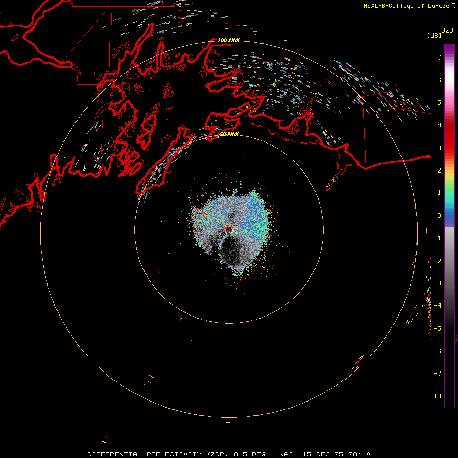Click the colorbar value 5 label
This screenshot has height=458, width=458.
pyautogui.click(x=439, y=102)
